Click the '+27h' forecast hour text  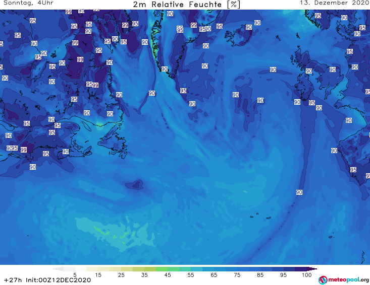click(x=13, y=280)
